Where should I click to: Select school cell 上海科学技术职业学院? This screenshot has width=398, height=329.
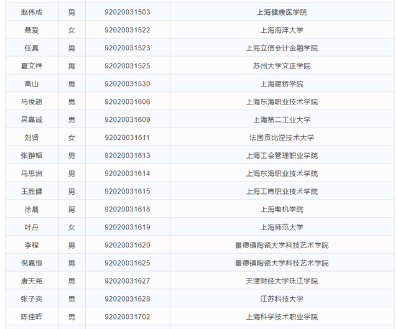pos(282,317)
